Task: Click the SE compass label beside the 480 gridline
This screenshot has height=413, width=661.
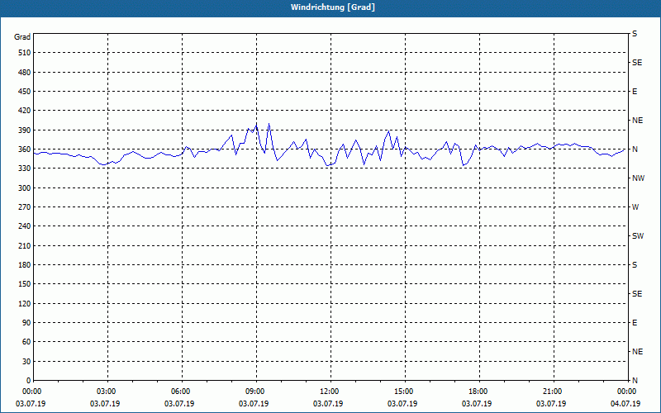Action: click(637, 63)
